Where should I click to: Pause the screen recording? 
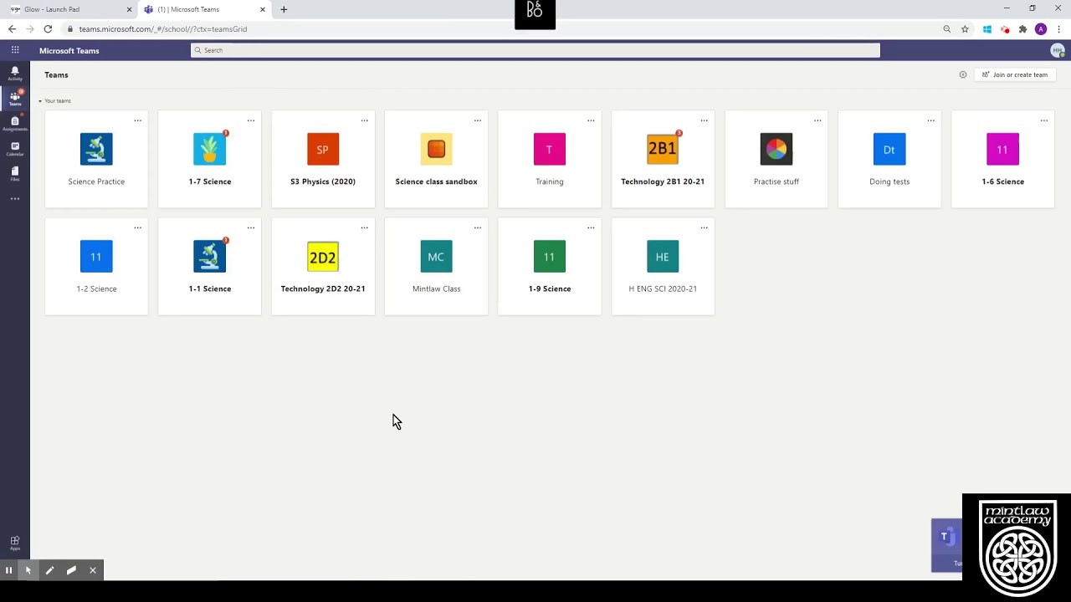[x=8, y=570]
